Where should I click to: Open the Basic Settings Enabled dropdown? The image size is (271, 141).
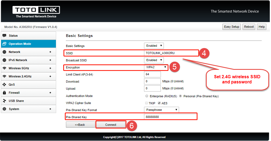(x=154, y=46)
